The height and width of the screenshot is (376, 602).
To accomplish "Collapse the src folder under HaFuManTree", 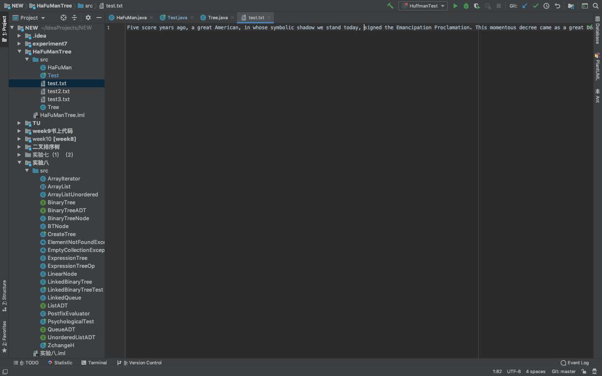I will click(x=27, y=60).
